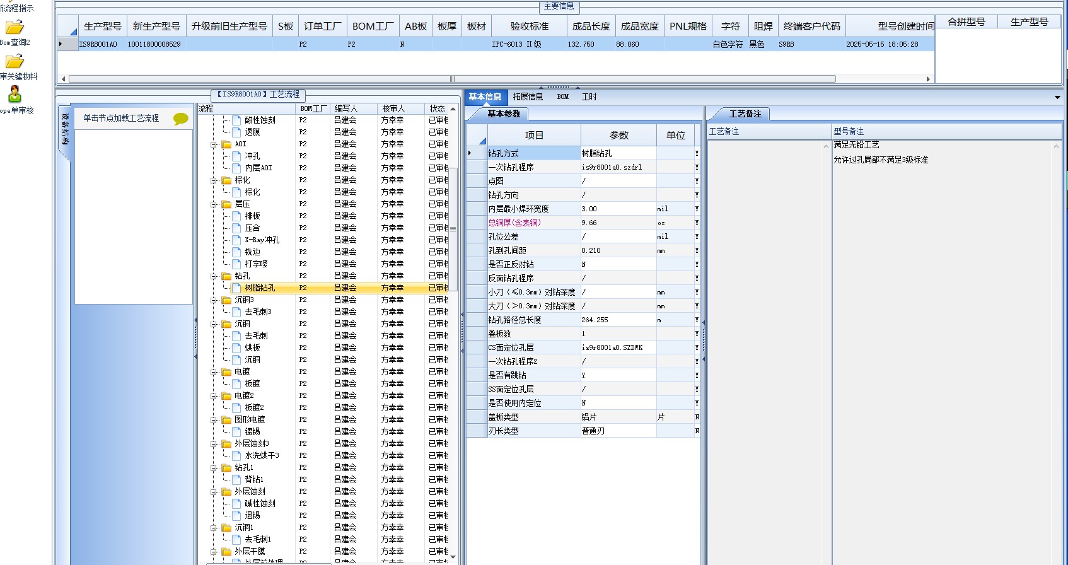
Task: Select the 工艺备注 sub-tab
Action: click(x=745, y=114)
